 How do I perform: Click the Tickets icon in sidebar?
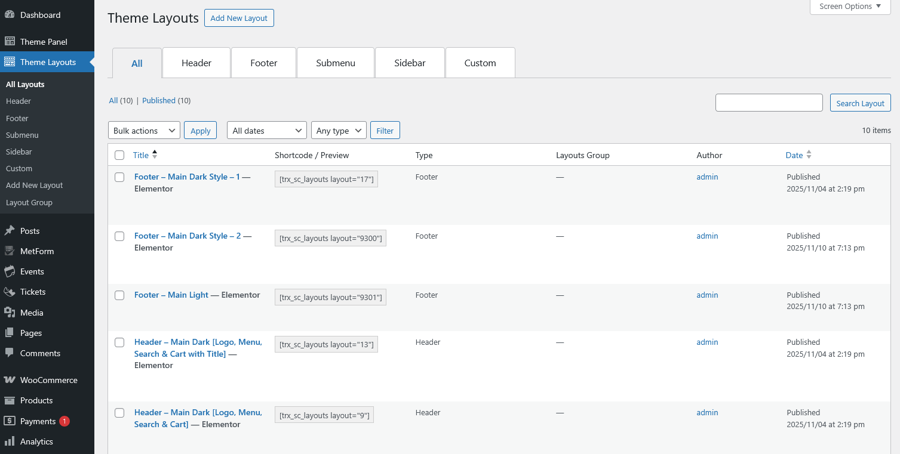pos(10,292)
